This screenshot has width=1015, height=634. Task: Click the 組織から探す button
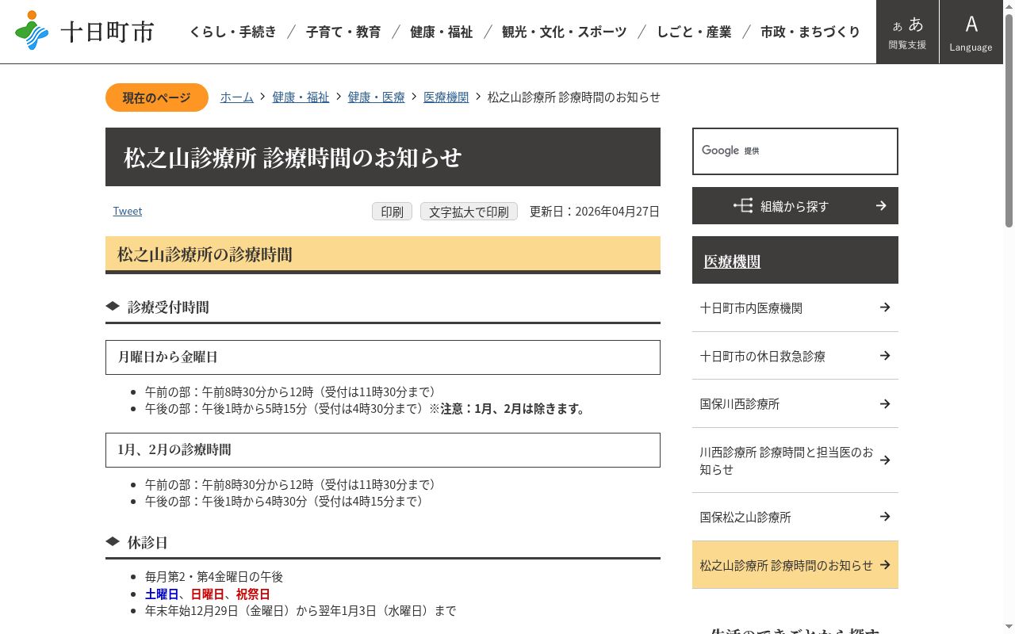tap(795, 206)
